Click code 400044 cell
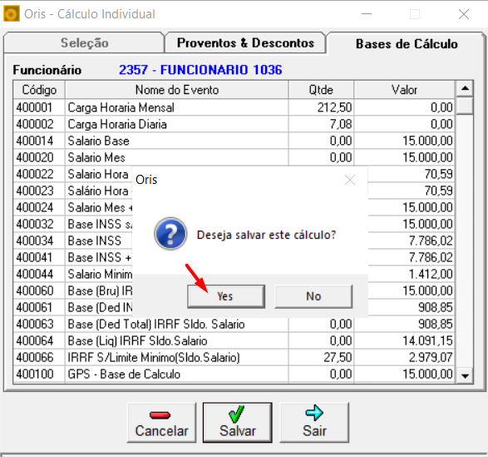 39,274
